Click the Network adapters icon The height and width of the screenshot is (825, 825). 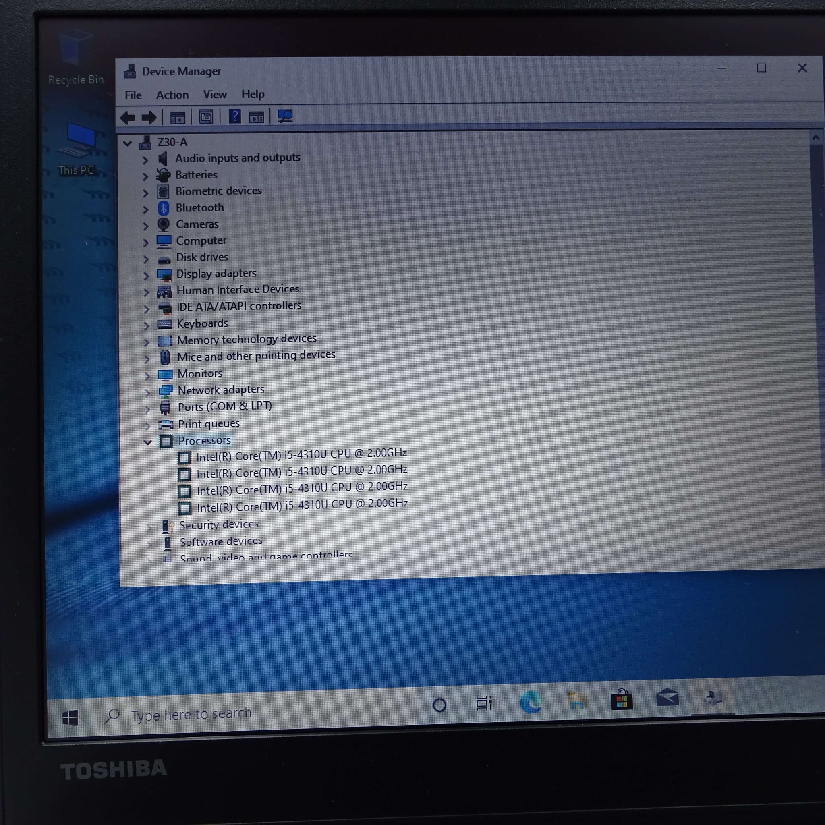[166, 391]
